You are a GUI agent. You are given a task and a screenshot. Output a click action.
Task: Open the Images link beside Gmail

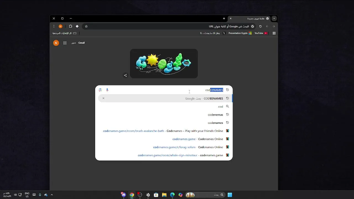(74, 43)
